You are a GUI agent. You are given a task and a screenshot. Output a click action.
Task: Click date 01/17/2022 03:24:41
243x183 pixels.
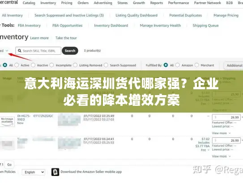click(x=99, y=139)
